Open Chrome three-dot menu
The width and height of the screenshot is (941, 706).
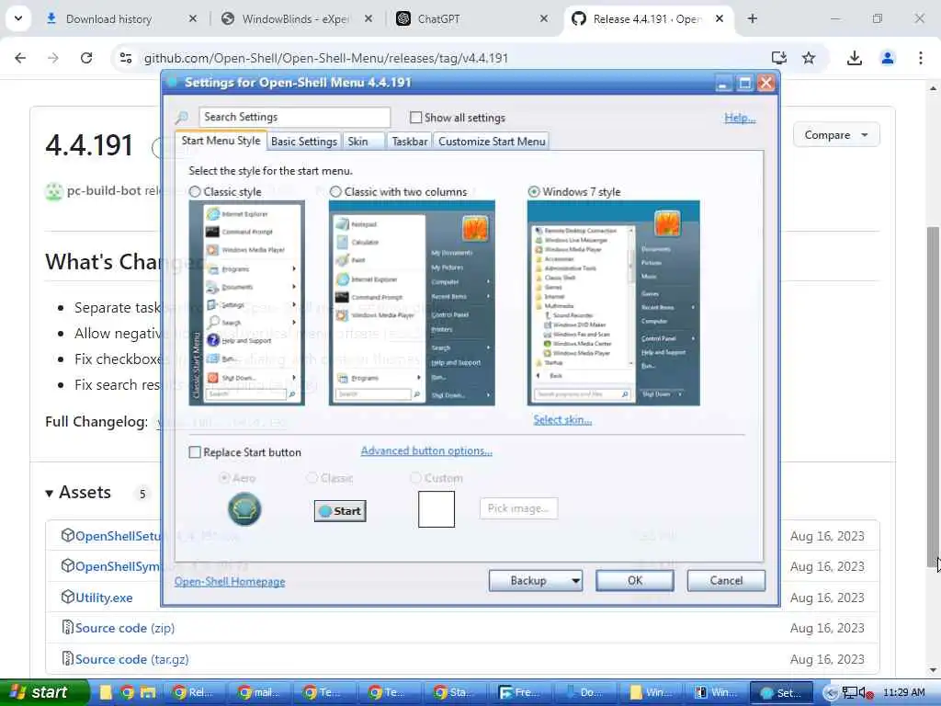click(921, 58)
